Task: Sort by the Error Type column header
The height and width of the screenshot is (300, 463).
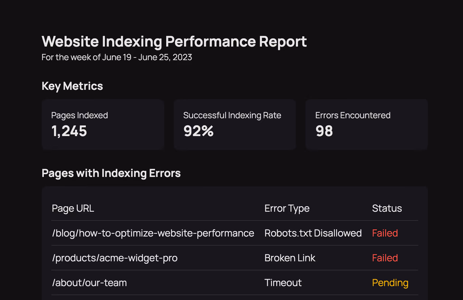Action: (287, 208)
